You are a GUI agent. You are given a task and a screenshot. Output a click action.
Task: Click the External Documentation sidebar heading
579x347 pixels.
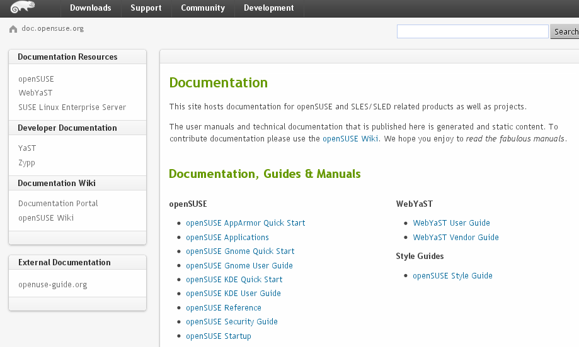click(x=64, y=263)
